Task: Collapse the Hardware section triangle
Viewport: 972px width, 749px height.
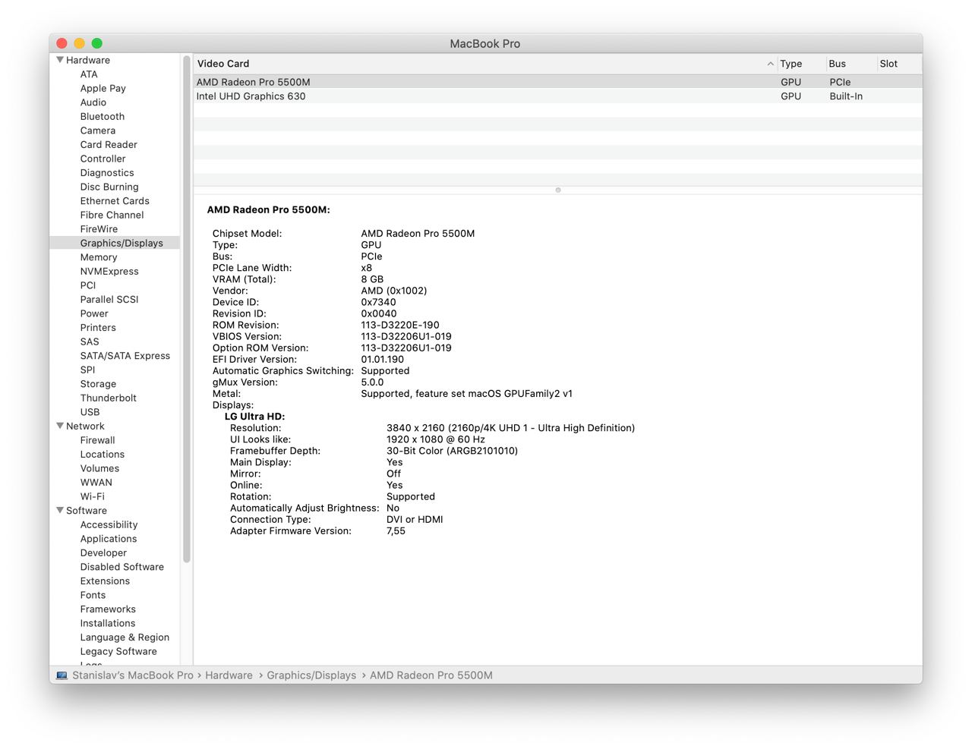Action: (60, 60)
